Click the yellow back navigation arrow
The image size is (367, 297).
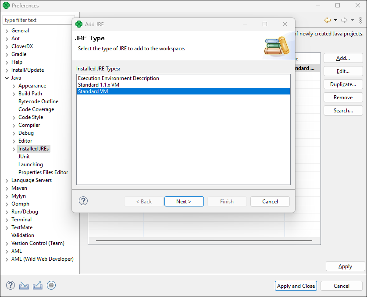coord(327,20)
